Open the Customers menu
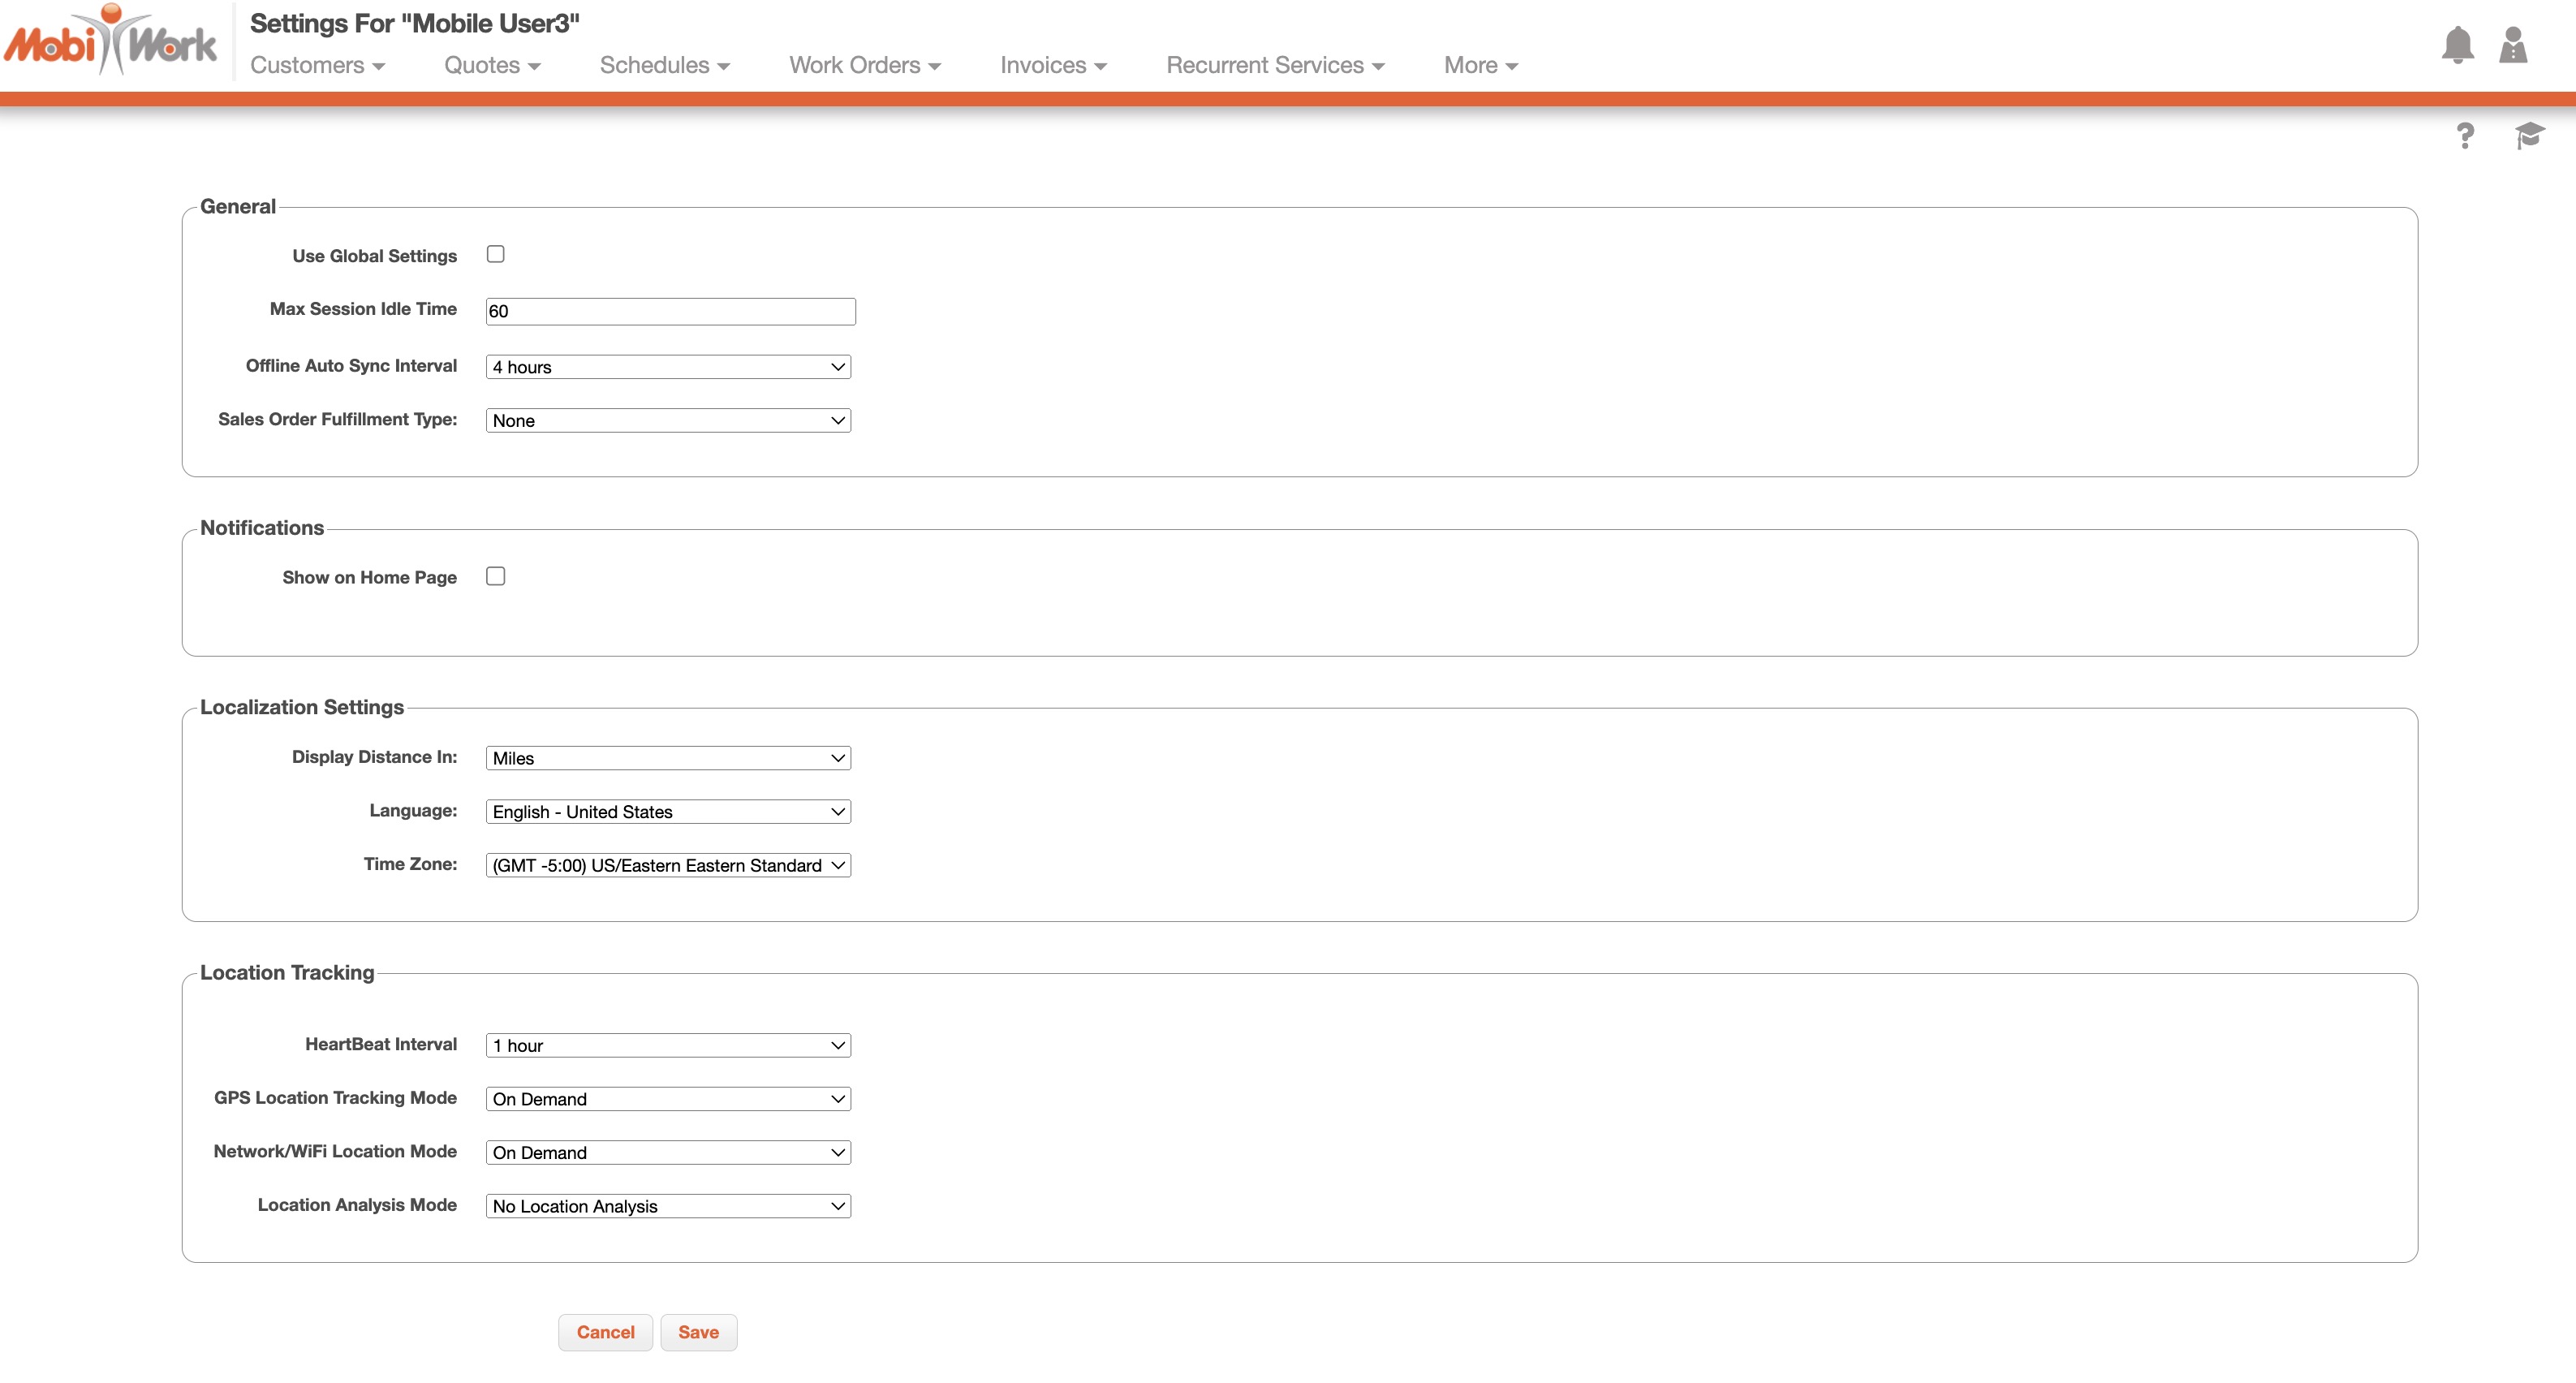Screen dimensions: 2576x1383 317,65
